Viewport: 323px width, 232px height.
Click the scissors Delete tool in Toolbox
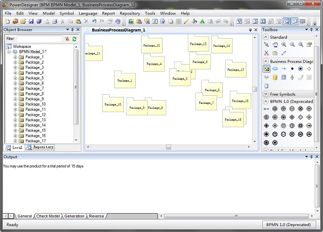point(266,52)
